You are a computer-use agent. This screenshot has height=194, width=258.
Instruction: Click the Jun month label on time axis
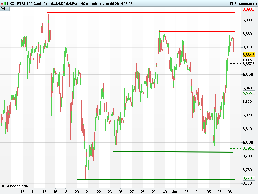coord(175,191)
